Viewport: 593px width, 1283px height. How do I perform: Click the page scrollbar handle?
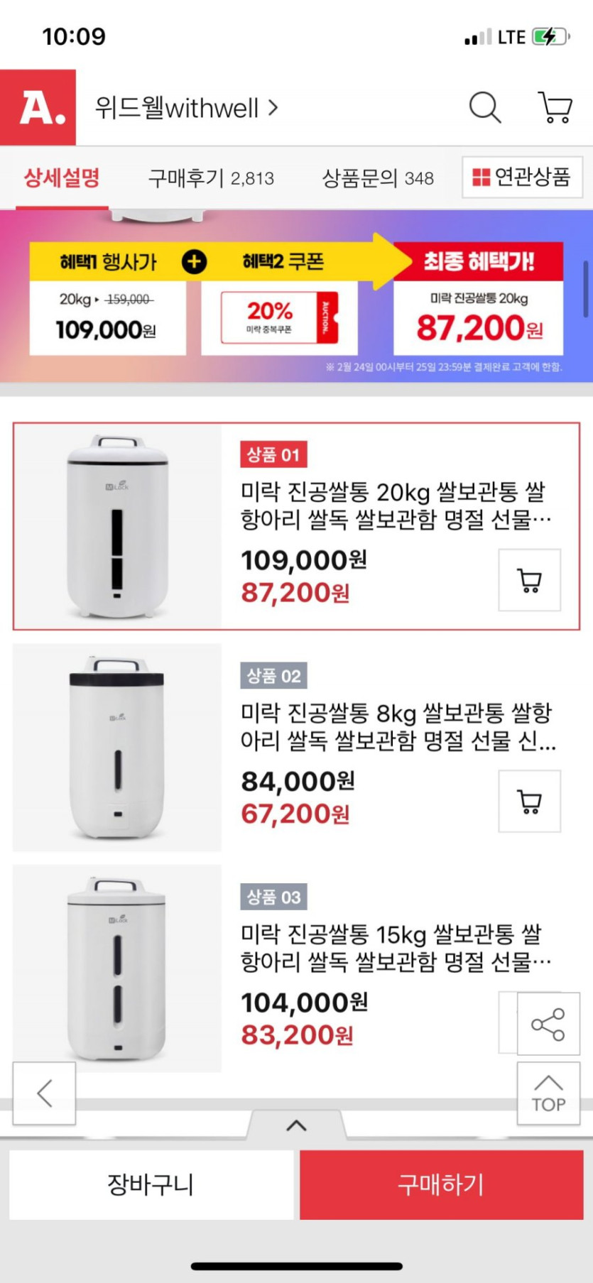(586, 289)
